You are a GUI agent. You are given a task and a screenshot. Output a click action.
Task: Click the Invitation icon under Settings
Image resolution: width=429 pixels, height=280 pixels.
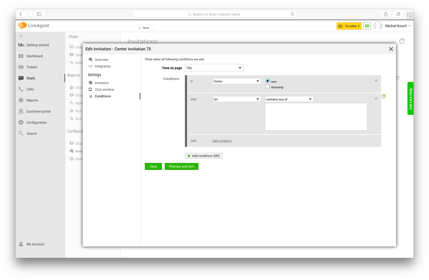(x=90, y=83)
